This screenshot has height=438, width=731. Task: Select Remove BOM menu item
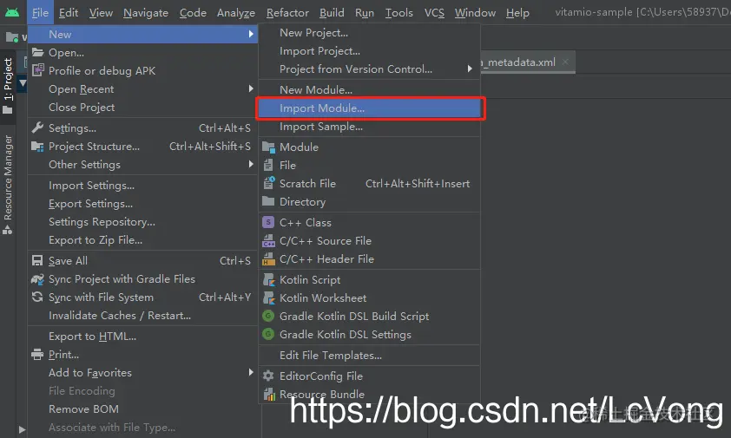(x=142, y=409)
